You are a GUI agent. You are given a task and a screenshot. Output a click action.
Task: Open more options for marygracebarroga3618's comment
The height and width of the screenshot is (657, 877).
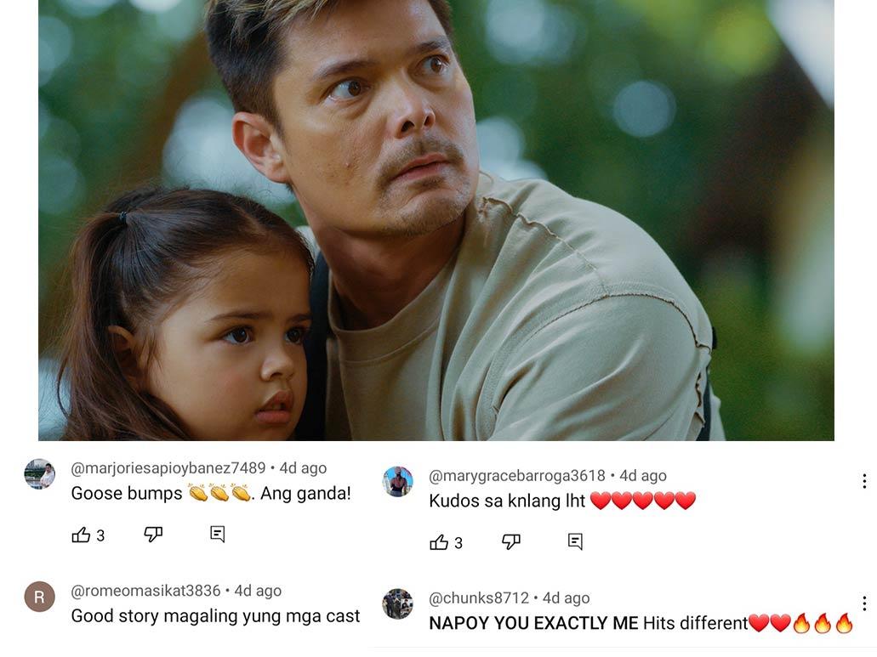coord(864,481)
